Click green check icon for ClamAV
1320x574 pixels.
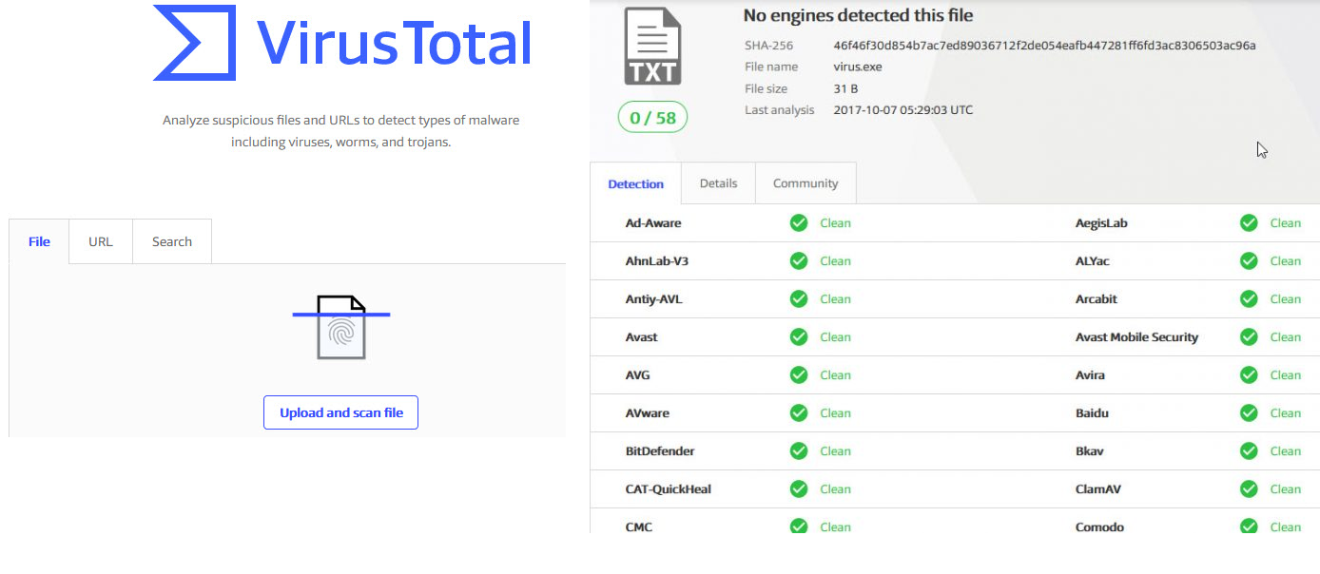(1249, 488)
